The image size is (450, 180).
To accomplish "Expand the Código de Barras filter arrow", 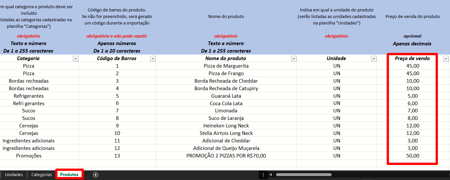I will (x=152, y=58).
